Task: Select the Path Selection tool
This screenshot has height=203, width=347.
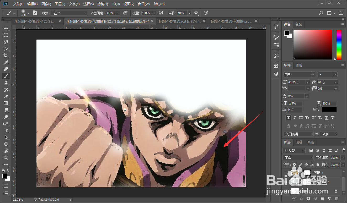Action: point(6,137)
